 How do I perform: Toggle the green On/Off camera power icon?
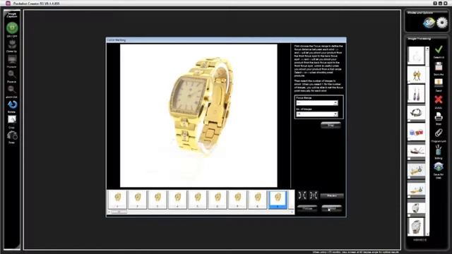pyautogui.click(x=12, y=28)
